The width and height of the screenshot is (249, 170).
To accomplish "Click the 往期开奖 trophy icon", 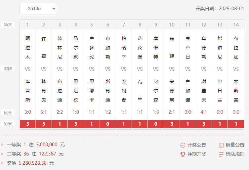I will coord(183,154).
